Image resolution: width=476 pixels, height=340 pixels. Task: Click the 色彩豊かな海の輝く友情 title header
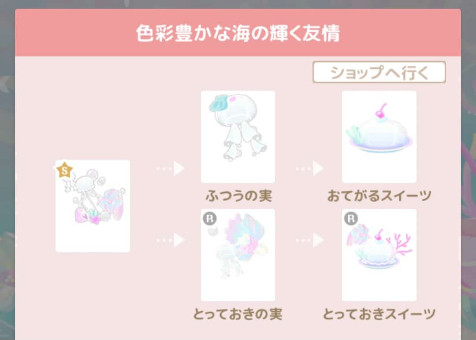tap(238, 33)
